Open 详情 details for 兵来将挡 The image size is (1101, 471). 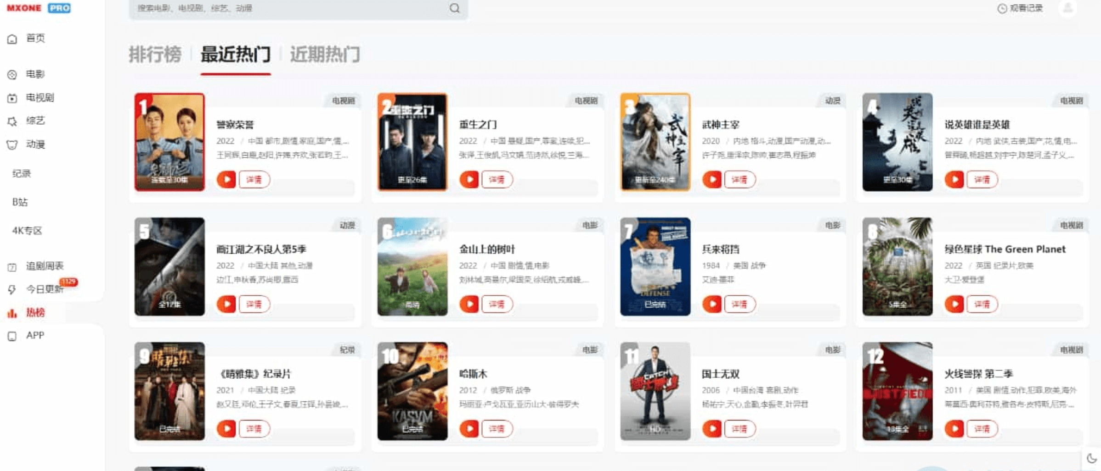740,304
